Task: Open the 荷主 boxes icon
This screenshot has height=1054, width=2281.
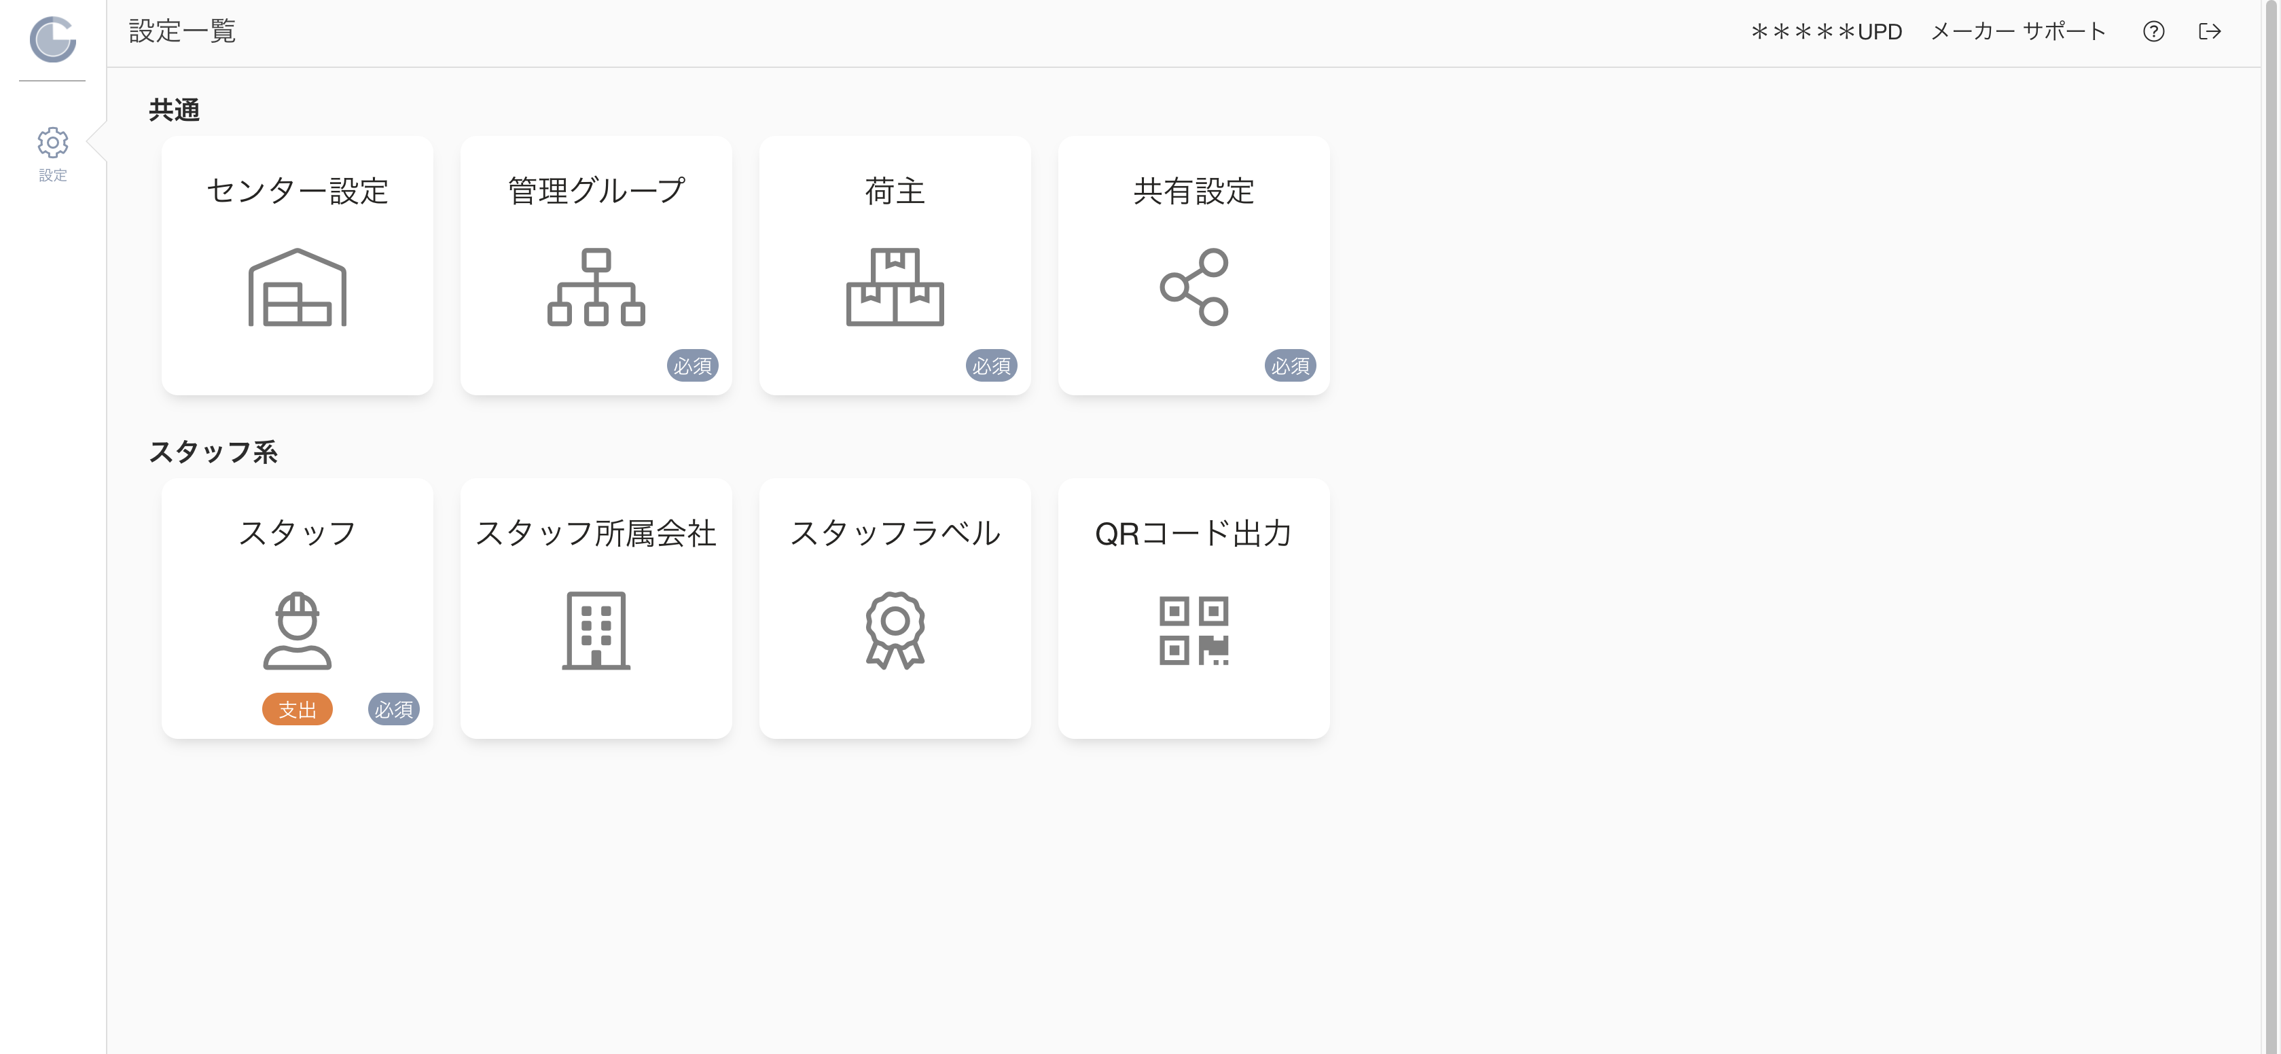Action: pos(895,287)
